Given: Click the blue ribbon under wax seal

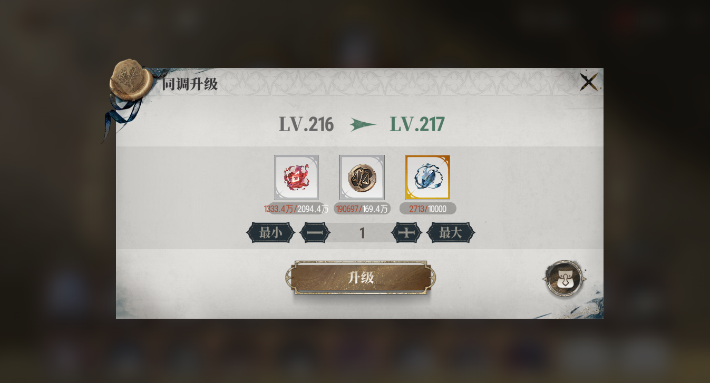Looking at the screenshot, I should tap(120, 113).
